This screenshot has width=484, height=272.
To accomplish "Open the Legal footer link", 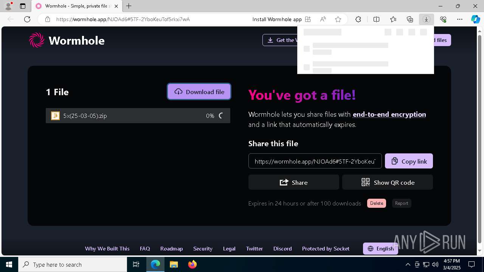I will (229, 249).
